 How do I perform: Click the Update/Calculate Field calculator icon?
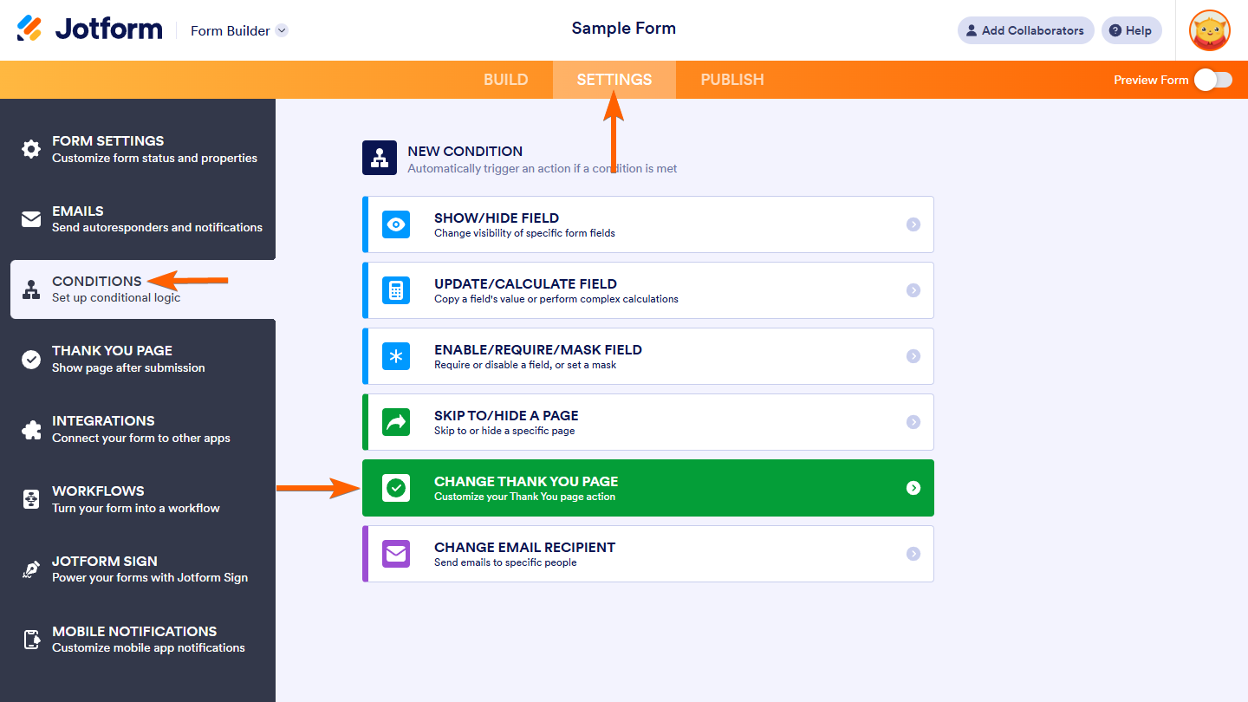[396, 290]
